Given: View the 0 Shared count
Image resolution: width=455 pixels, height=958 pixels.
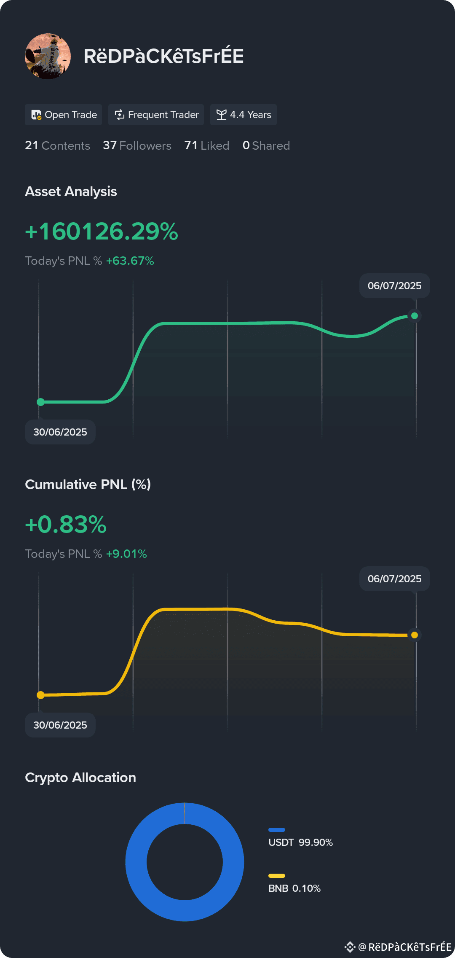Looking at the screenshot, I should (x=266, y=145).
